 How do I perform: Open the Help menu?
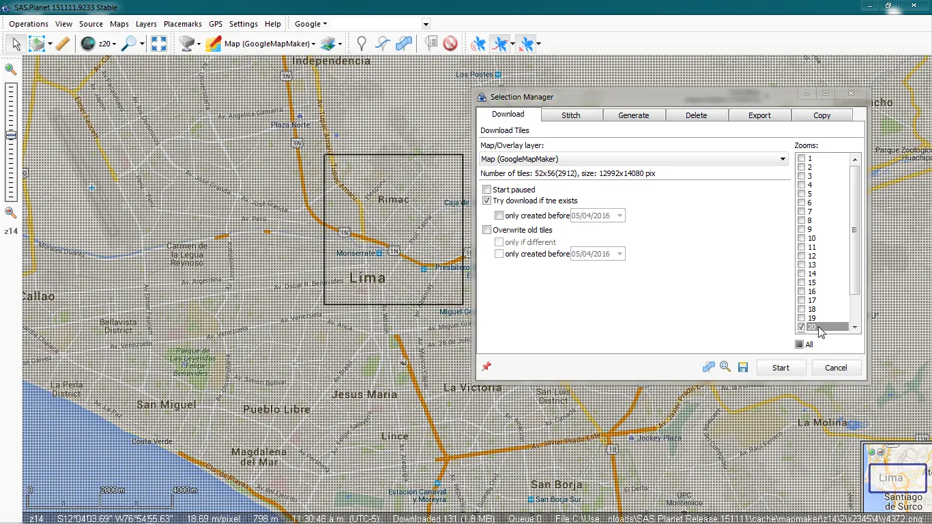(x=273, y=24)
